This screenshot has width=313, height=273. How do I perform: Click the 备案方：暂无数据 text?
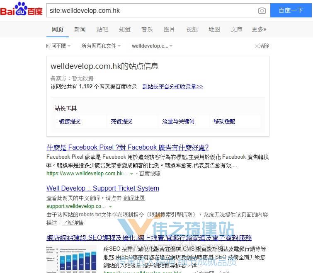(72, 78)
